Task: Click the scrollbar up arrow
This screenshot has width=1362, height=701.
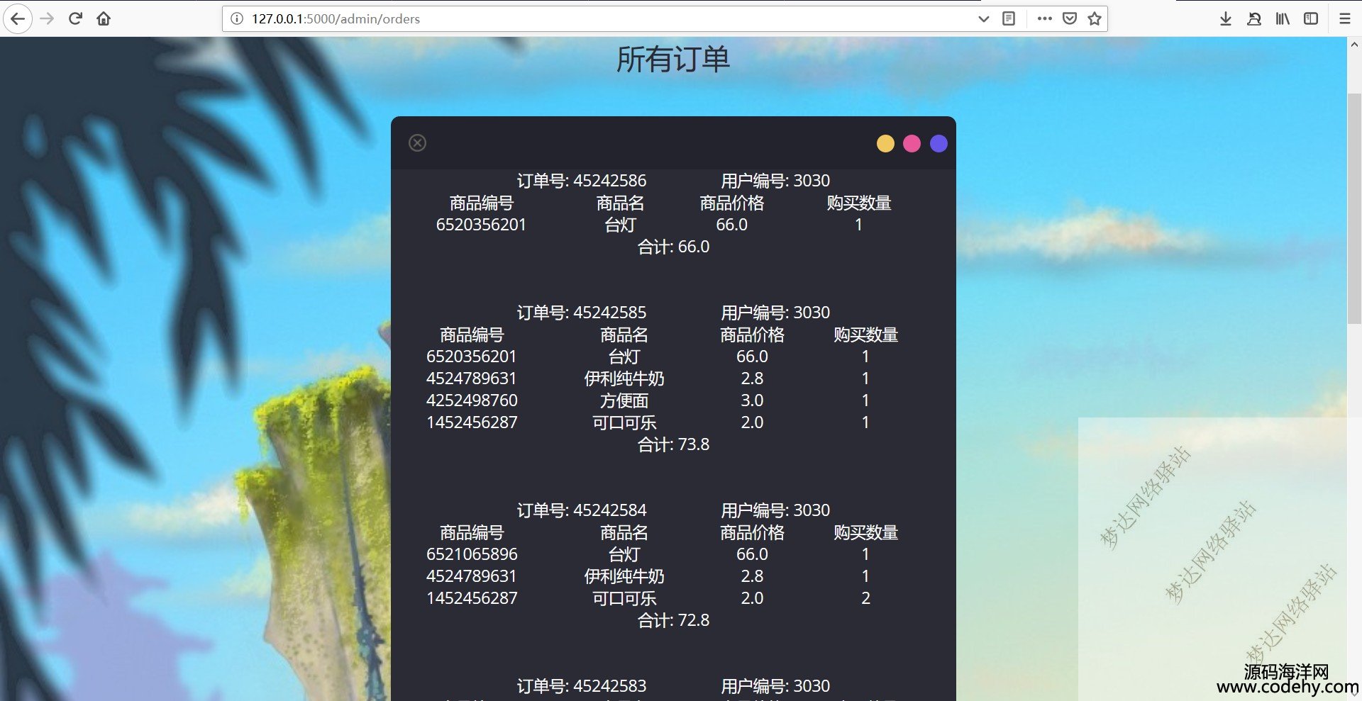Action: [x=1354, y=44]
